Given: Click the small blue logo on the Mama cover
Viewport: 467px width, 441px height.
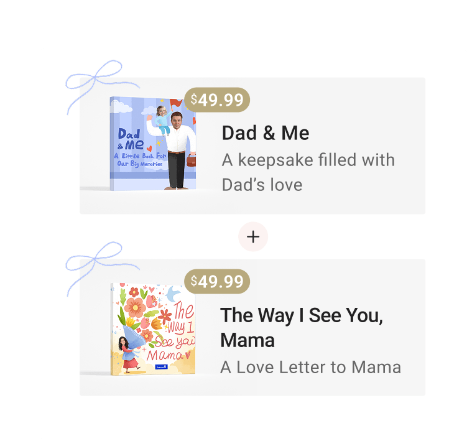Looking at the screenshot, I should point(162,367).
